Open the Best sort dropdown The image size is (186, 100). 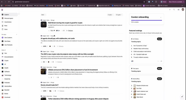click(x=43, y=15)
